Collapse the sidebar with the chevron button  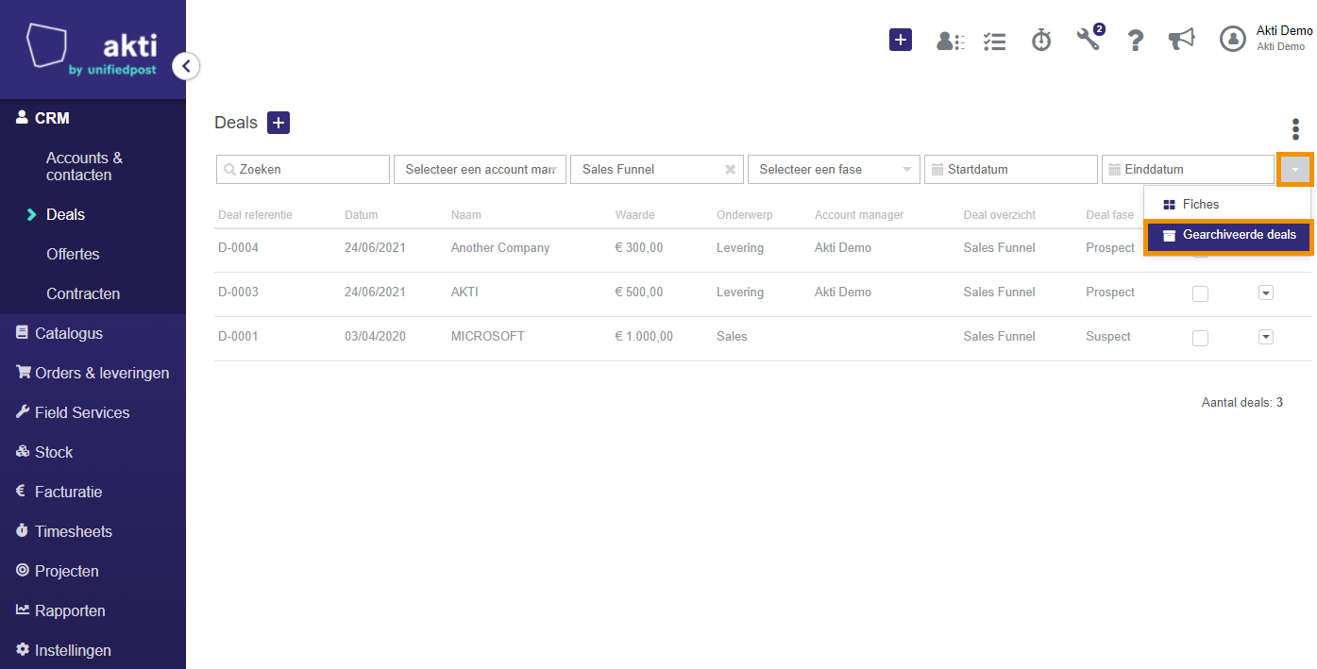[x=186, y=66]
